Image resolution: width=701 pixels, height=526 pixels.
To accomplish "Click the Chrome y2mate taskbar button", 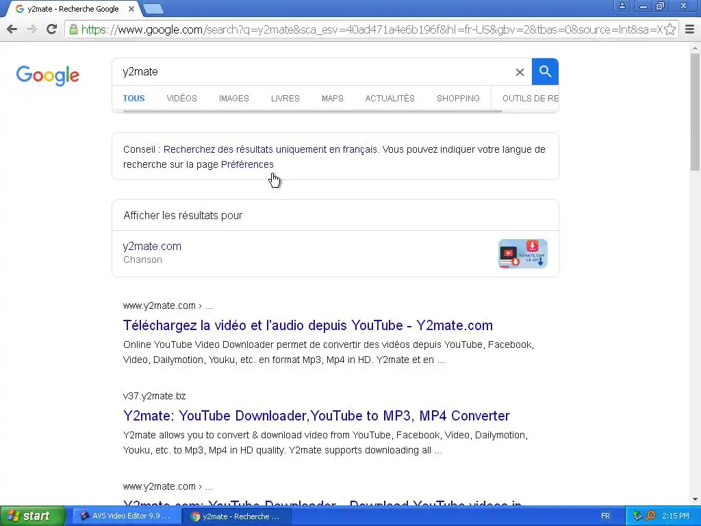I will tap(236, 516).
